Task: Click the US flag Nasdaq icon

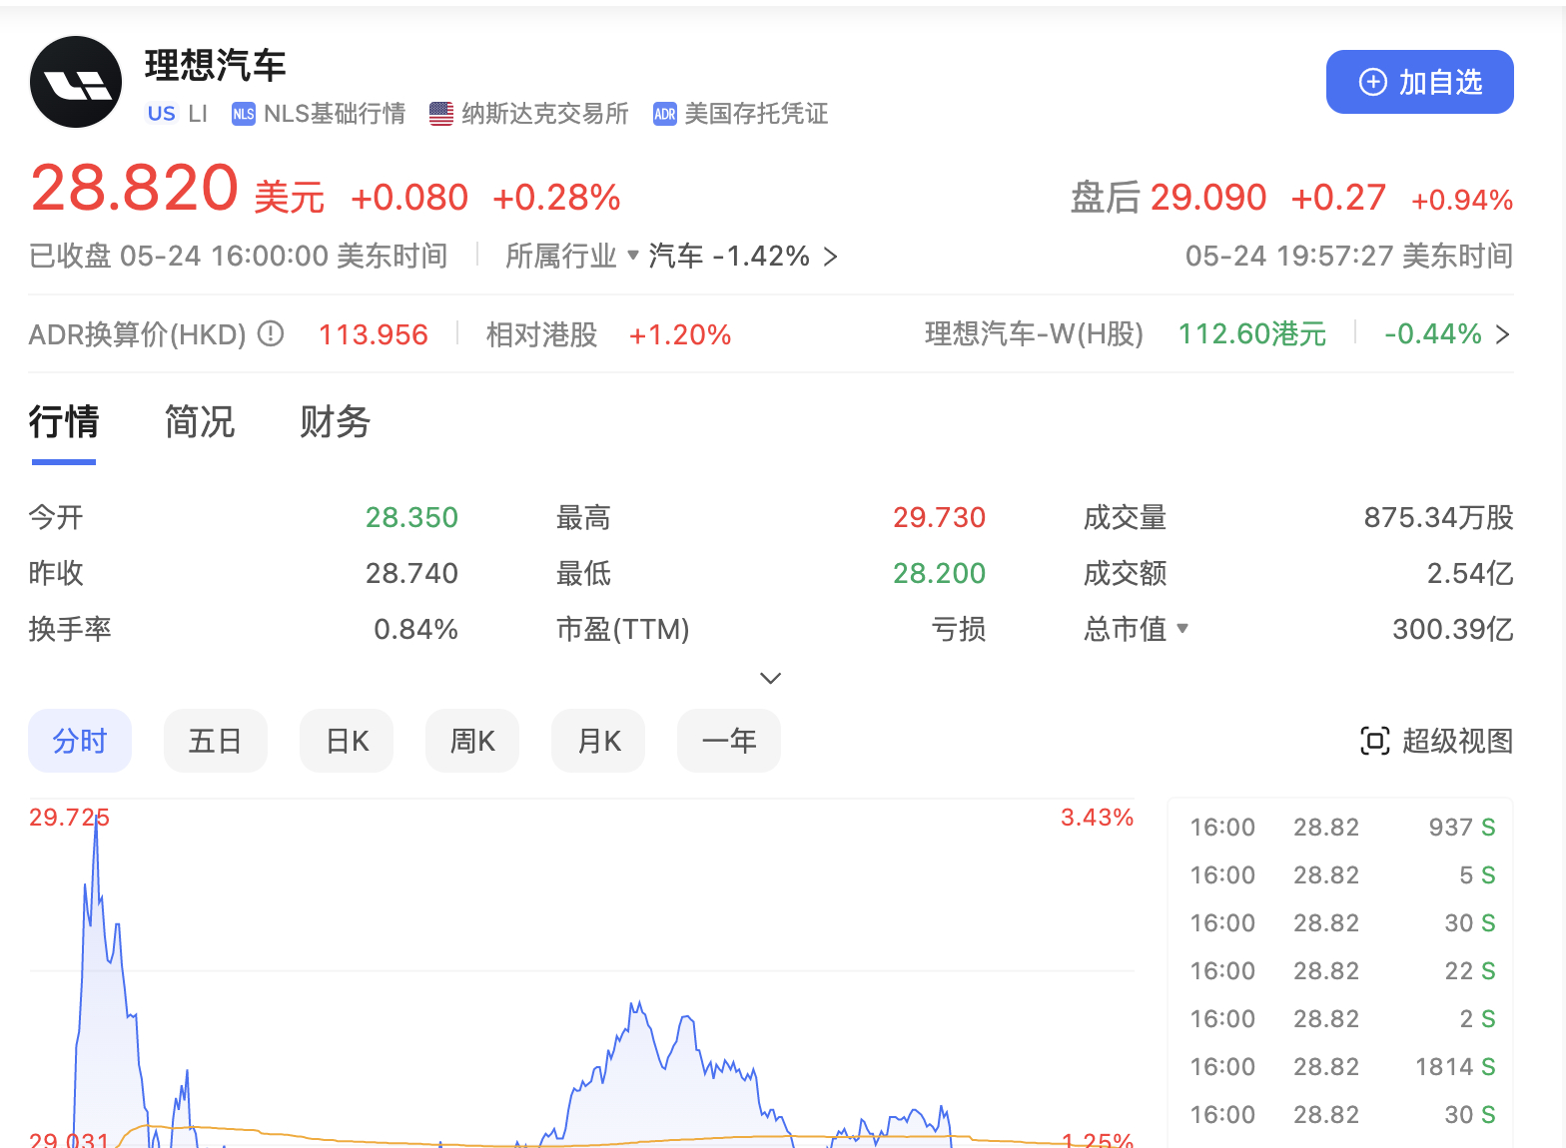Action: pyautogui.click(x=441, y=114)
